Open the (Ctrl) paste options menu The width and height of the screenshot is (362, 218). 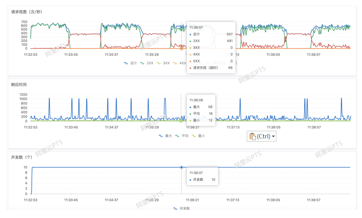click(x=262, y=136)
